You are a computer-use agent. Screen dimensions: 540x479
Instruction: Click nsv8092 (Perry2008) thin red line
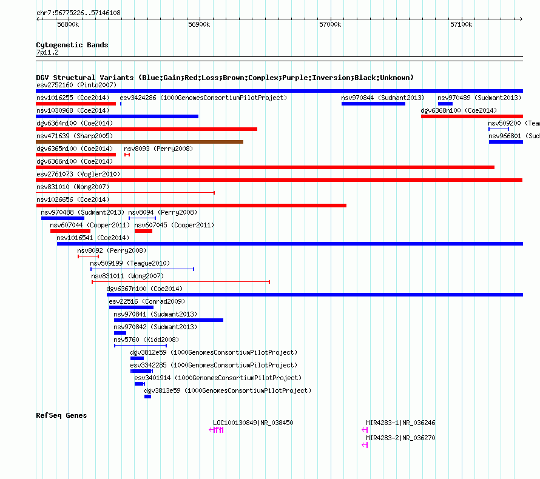click(88, 256)
